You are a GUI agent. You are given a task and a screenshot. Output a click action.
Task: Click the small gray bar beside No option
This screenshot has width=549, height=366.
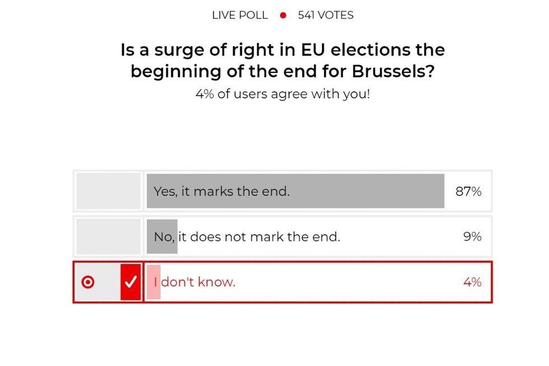pyautogui.click(x=162, y=236)
